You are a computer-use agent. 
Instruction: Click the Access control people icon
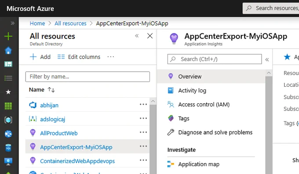coord(171,104)
